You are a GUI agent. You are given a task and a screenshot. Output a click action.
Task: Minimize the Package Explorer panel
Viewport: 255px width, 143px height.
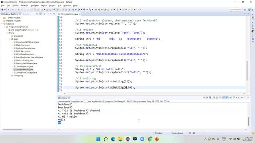coord(51,14)
